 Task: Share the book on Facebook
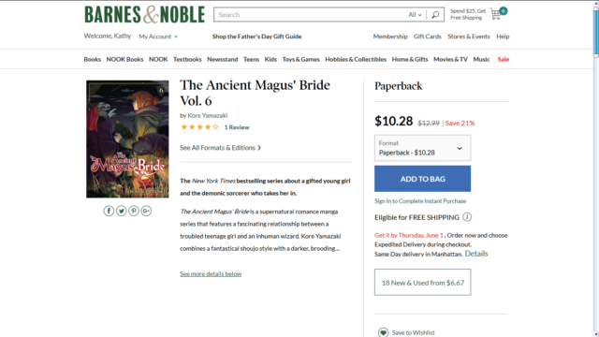pos(109,211)
